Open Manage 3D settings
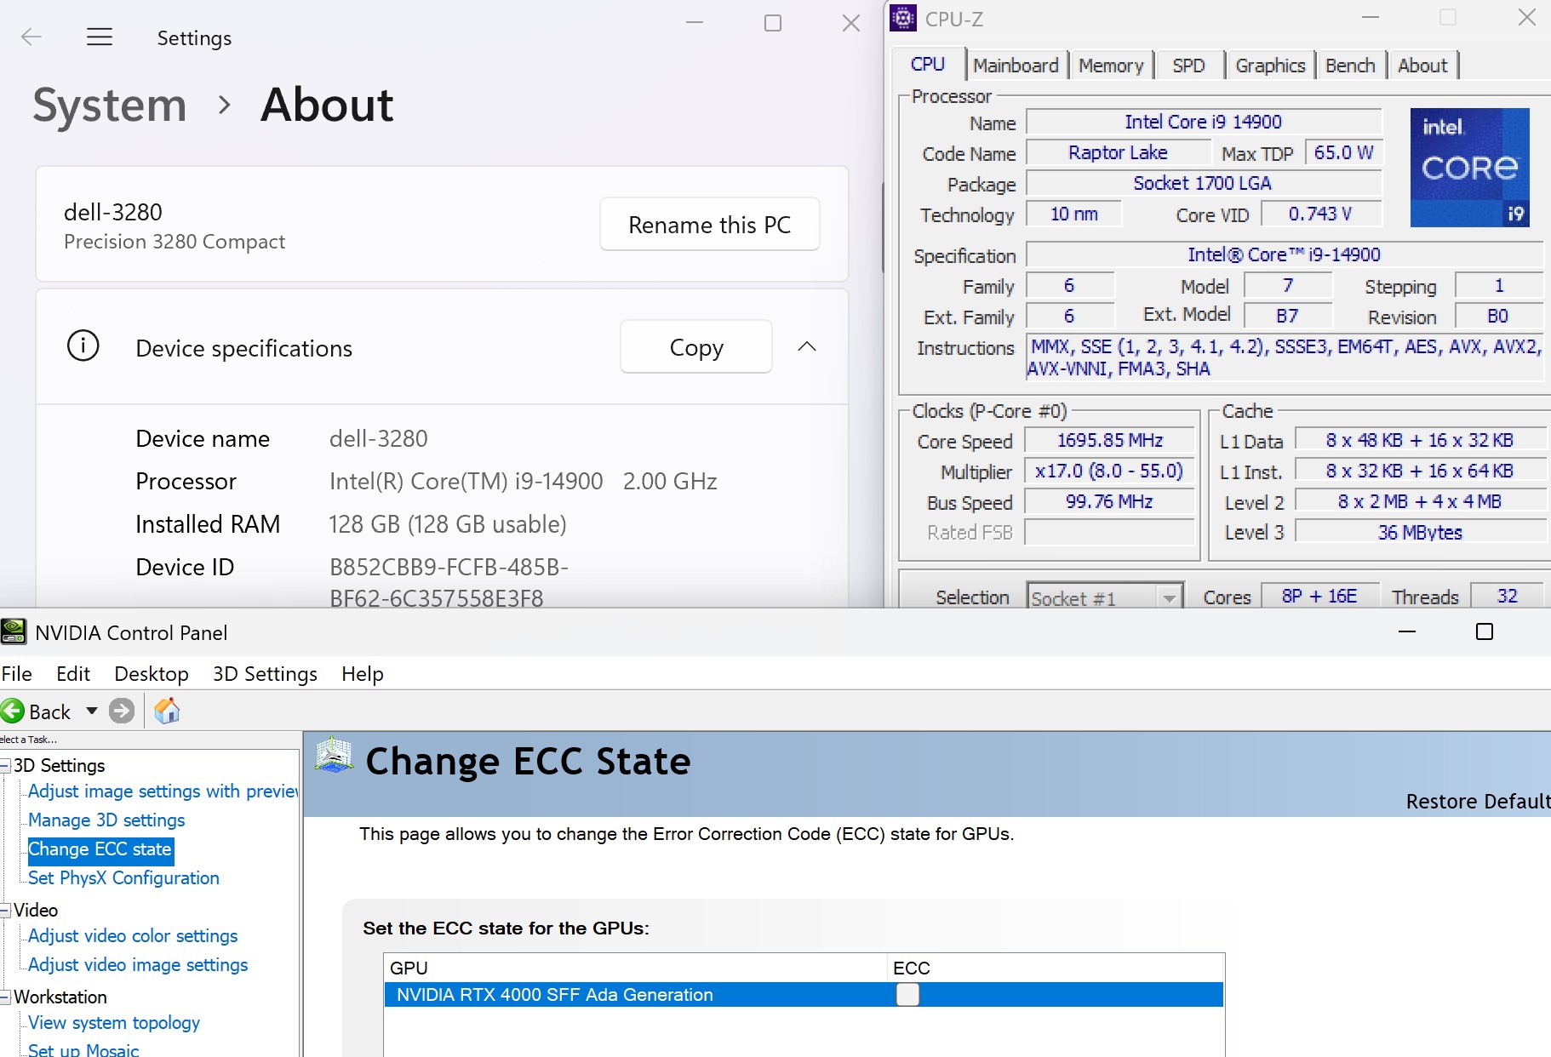Image resolution: width=1551 pixels, height=1057 pixels. point(106,820)
